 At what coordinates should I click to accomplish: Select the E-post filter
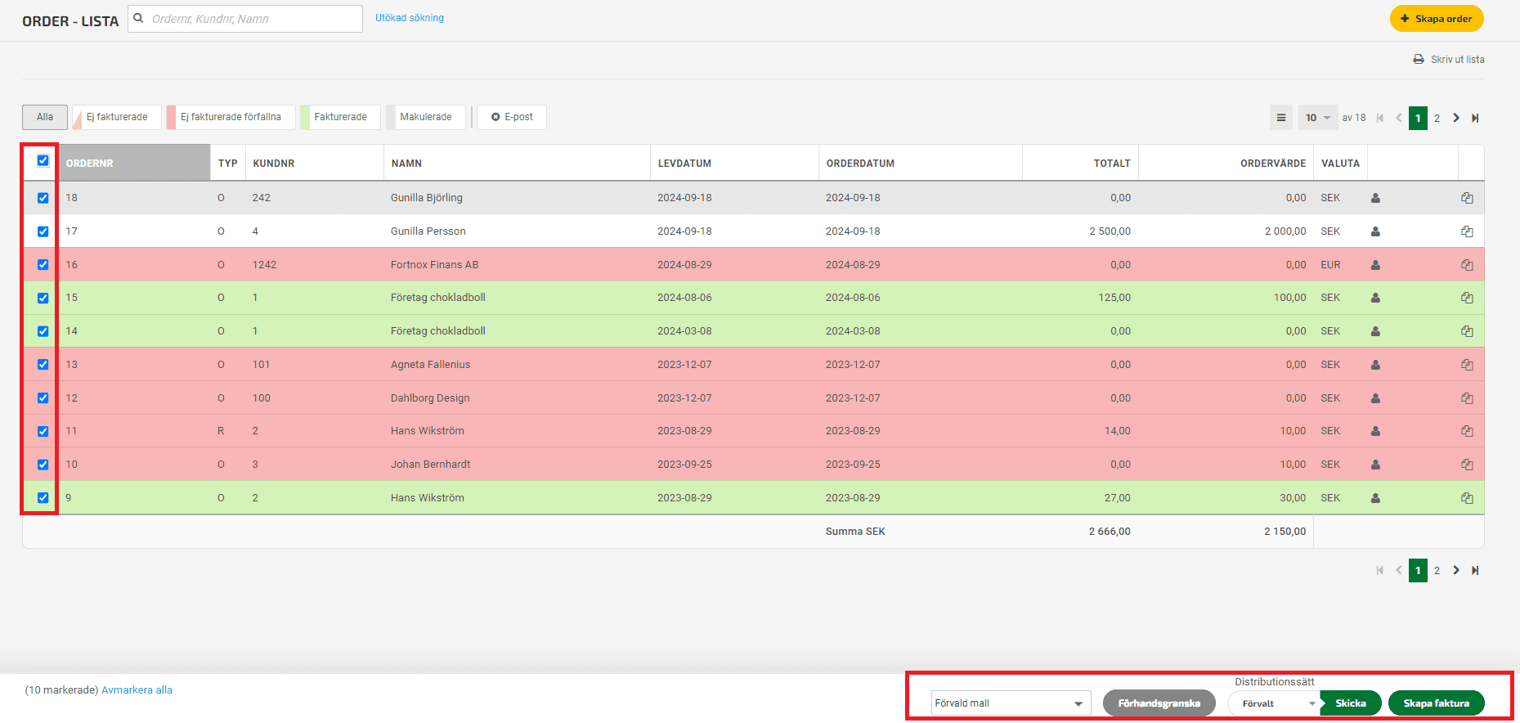point(512,117)
